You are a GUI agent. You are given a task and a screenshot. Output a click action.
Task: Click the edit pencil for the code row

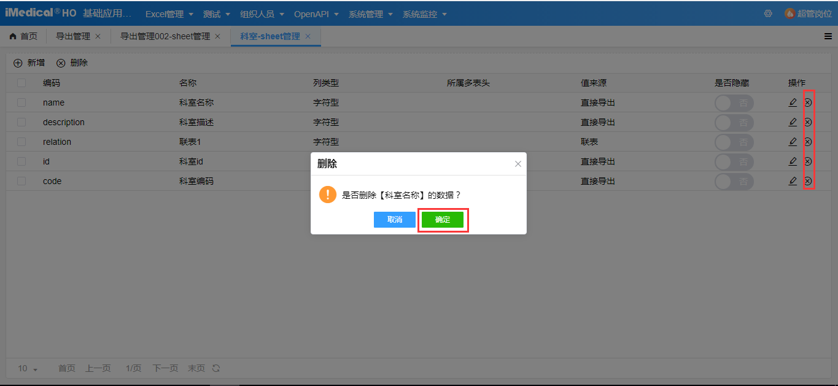coord(793,181)
